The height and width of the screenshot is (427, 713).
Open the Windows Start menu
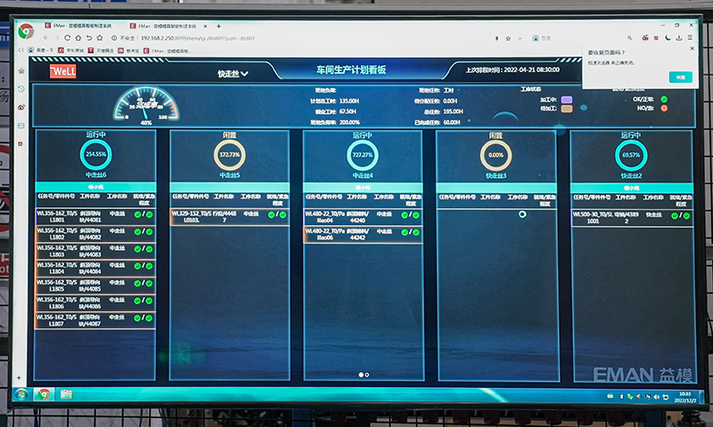20,394
